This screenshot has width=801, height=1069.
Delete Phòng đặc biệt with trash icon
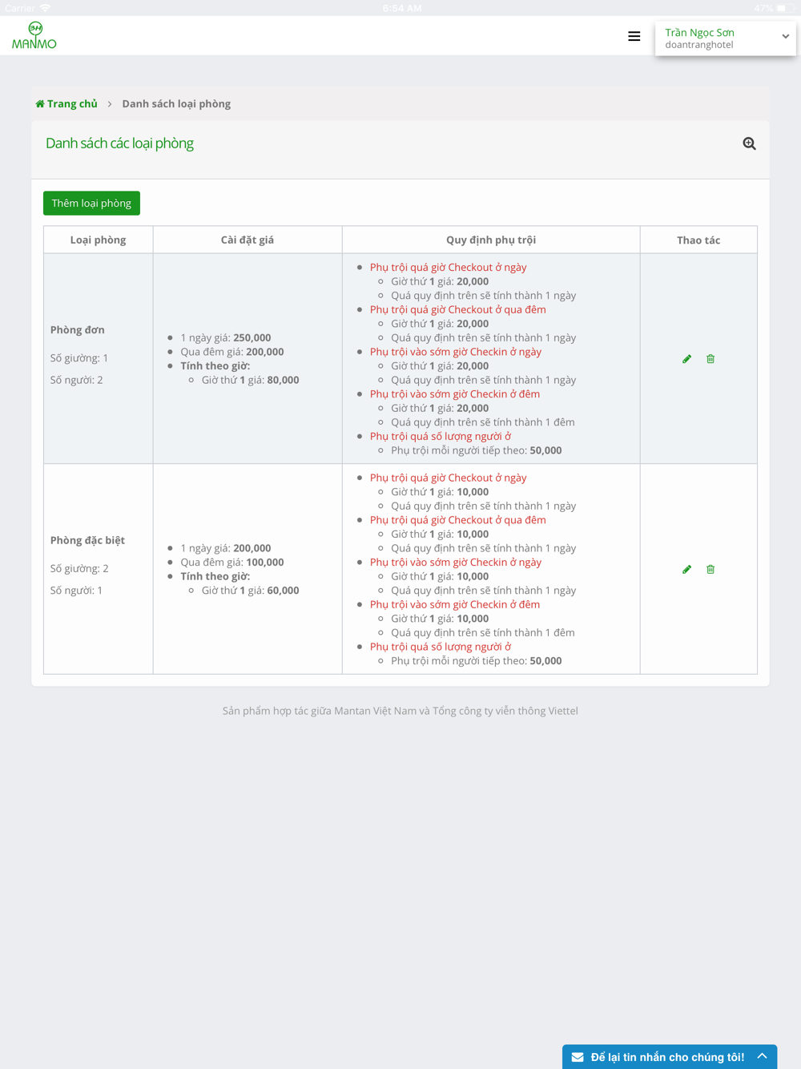[710, 570]
